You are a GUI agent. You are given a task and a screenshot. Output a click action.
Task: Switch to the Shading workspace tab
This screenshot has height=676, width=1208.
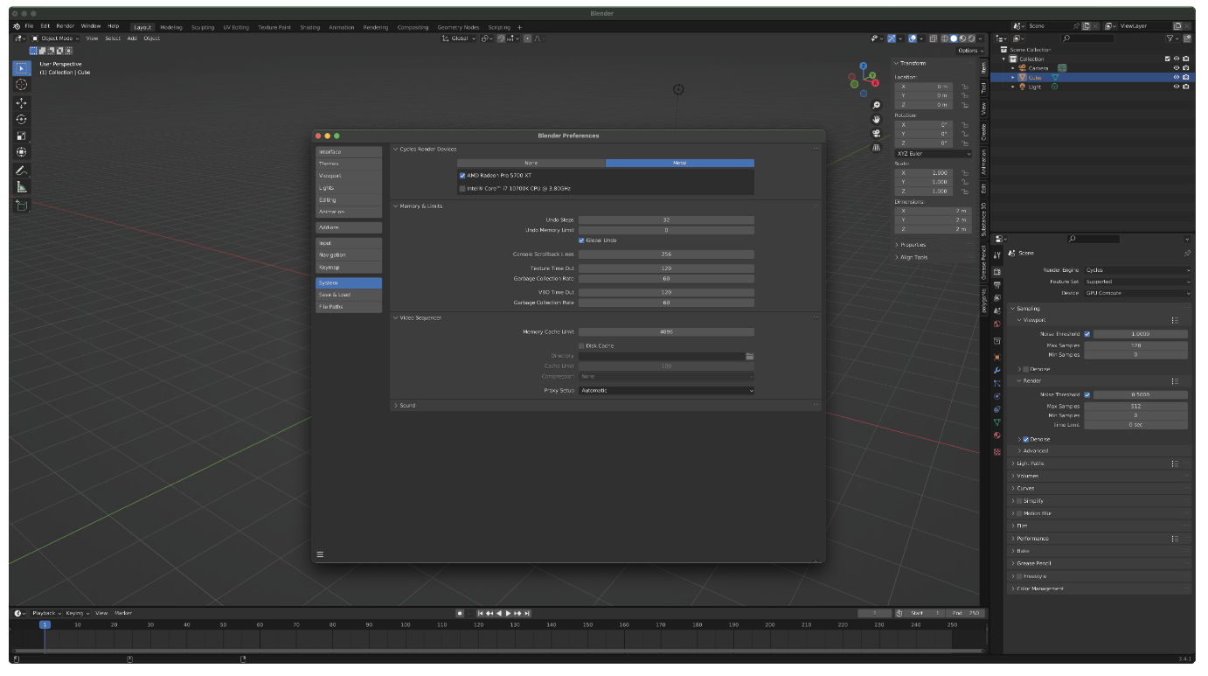coord(310,27)
